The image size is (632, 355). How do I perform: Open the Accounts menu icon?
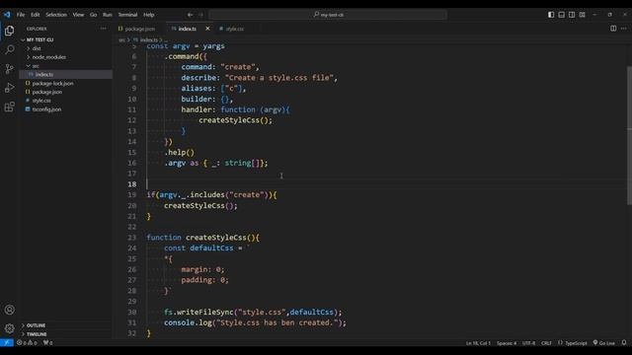click(x=9, y=310)
